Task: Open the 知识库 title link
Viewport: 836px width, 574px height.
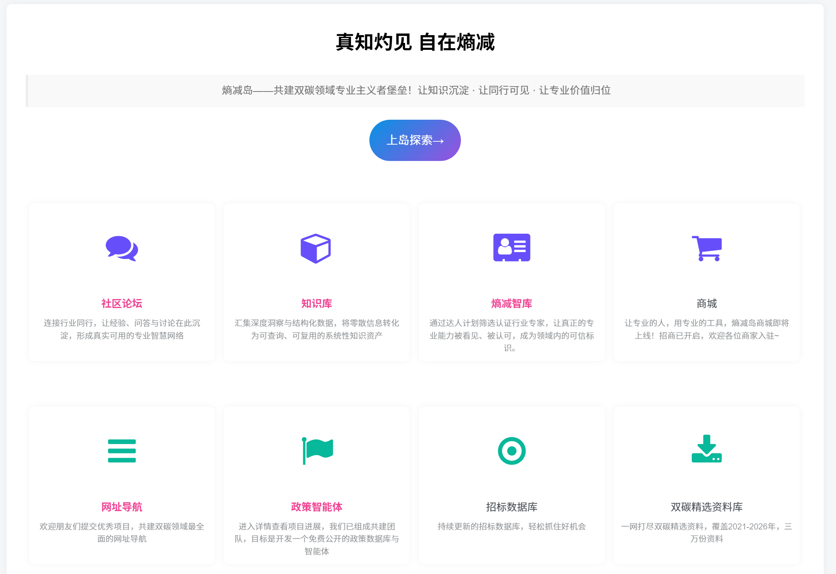Action: pos(317,304)
